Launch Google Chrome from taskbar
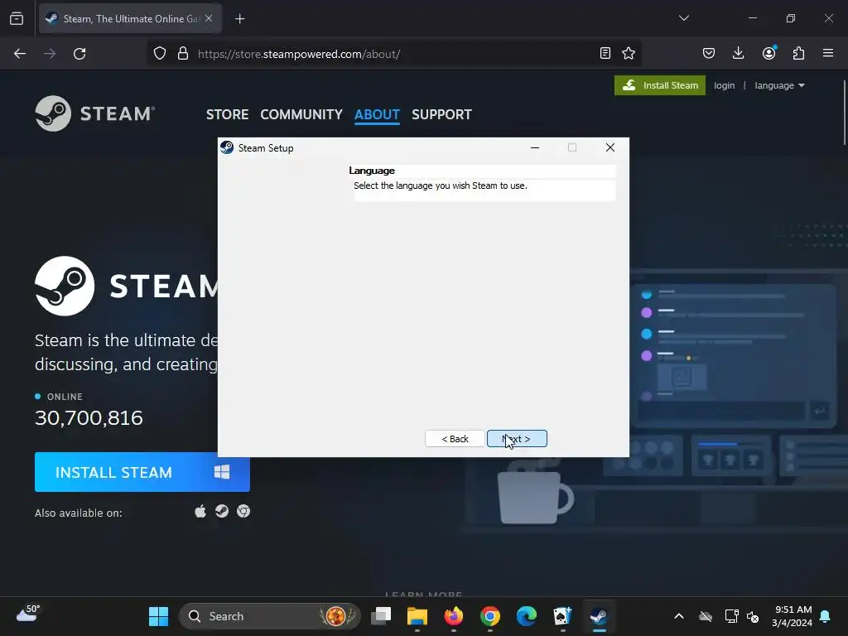The image size is (848, 636). 490,616
